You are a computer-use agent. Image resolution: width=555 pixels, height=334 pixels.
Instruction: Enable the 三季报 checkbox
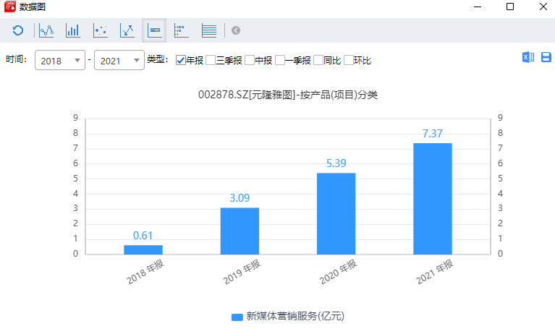(211, 61)
